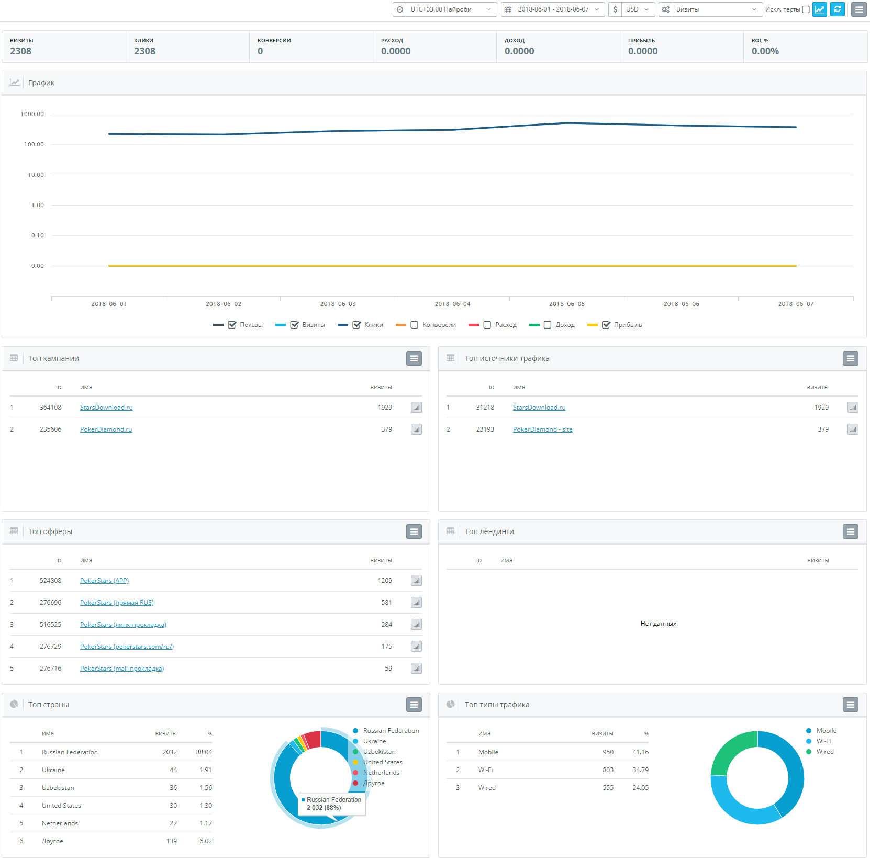Image resolution: width=870 pixels, height=860 pixels.
Task: Click the Russian Federation legend color dot
Action: pos(355,731)
